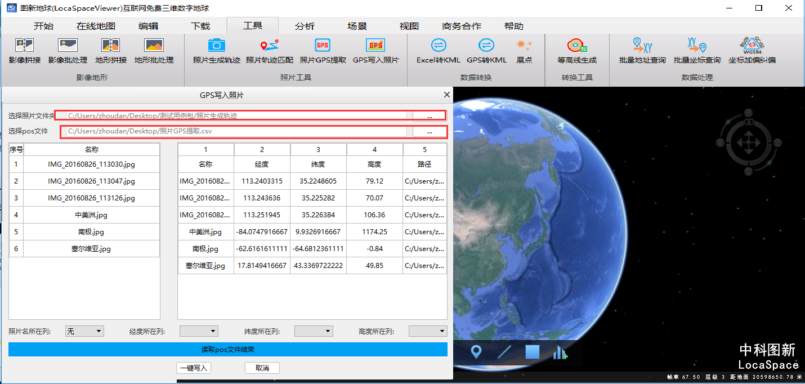Screen dimensions: 805x384
Task: Click the 经度 header cell in pos table
Action: 262,164
